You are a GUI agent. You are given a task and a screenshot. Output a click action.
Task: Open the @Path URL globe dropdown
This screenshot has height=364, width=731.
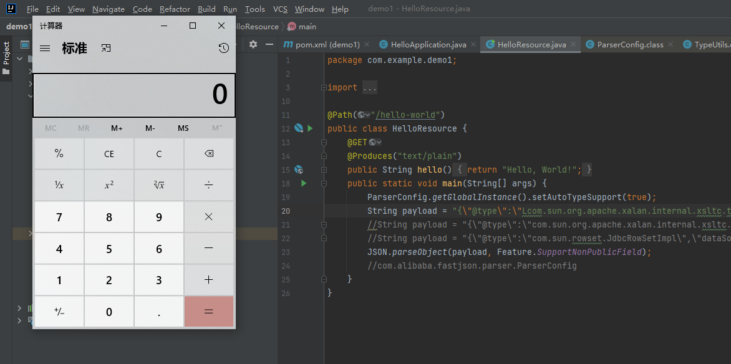pyautogui.click(x=364, y=115)
